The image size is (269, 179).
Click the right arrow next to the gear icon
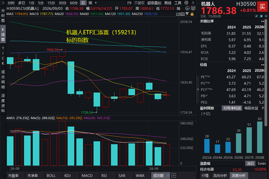[193, 3]
